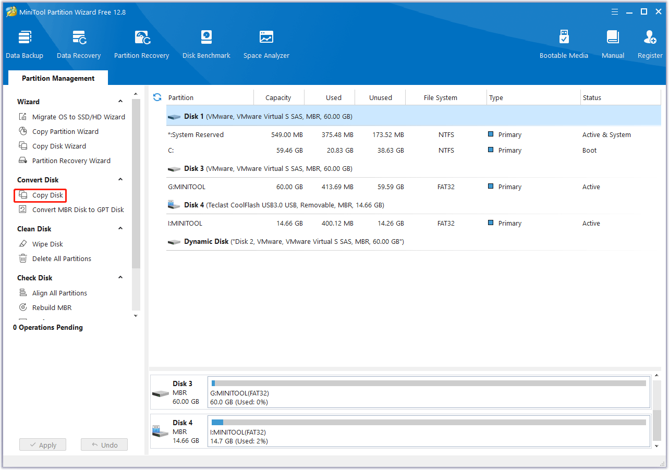Viewport: 669px width, 470px height.
Task: Launch Copy Partition Wizard
Action: tap(65, 131)
